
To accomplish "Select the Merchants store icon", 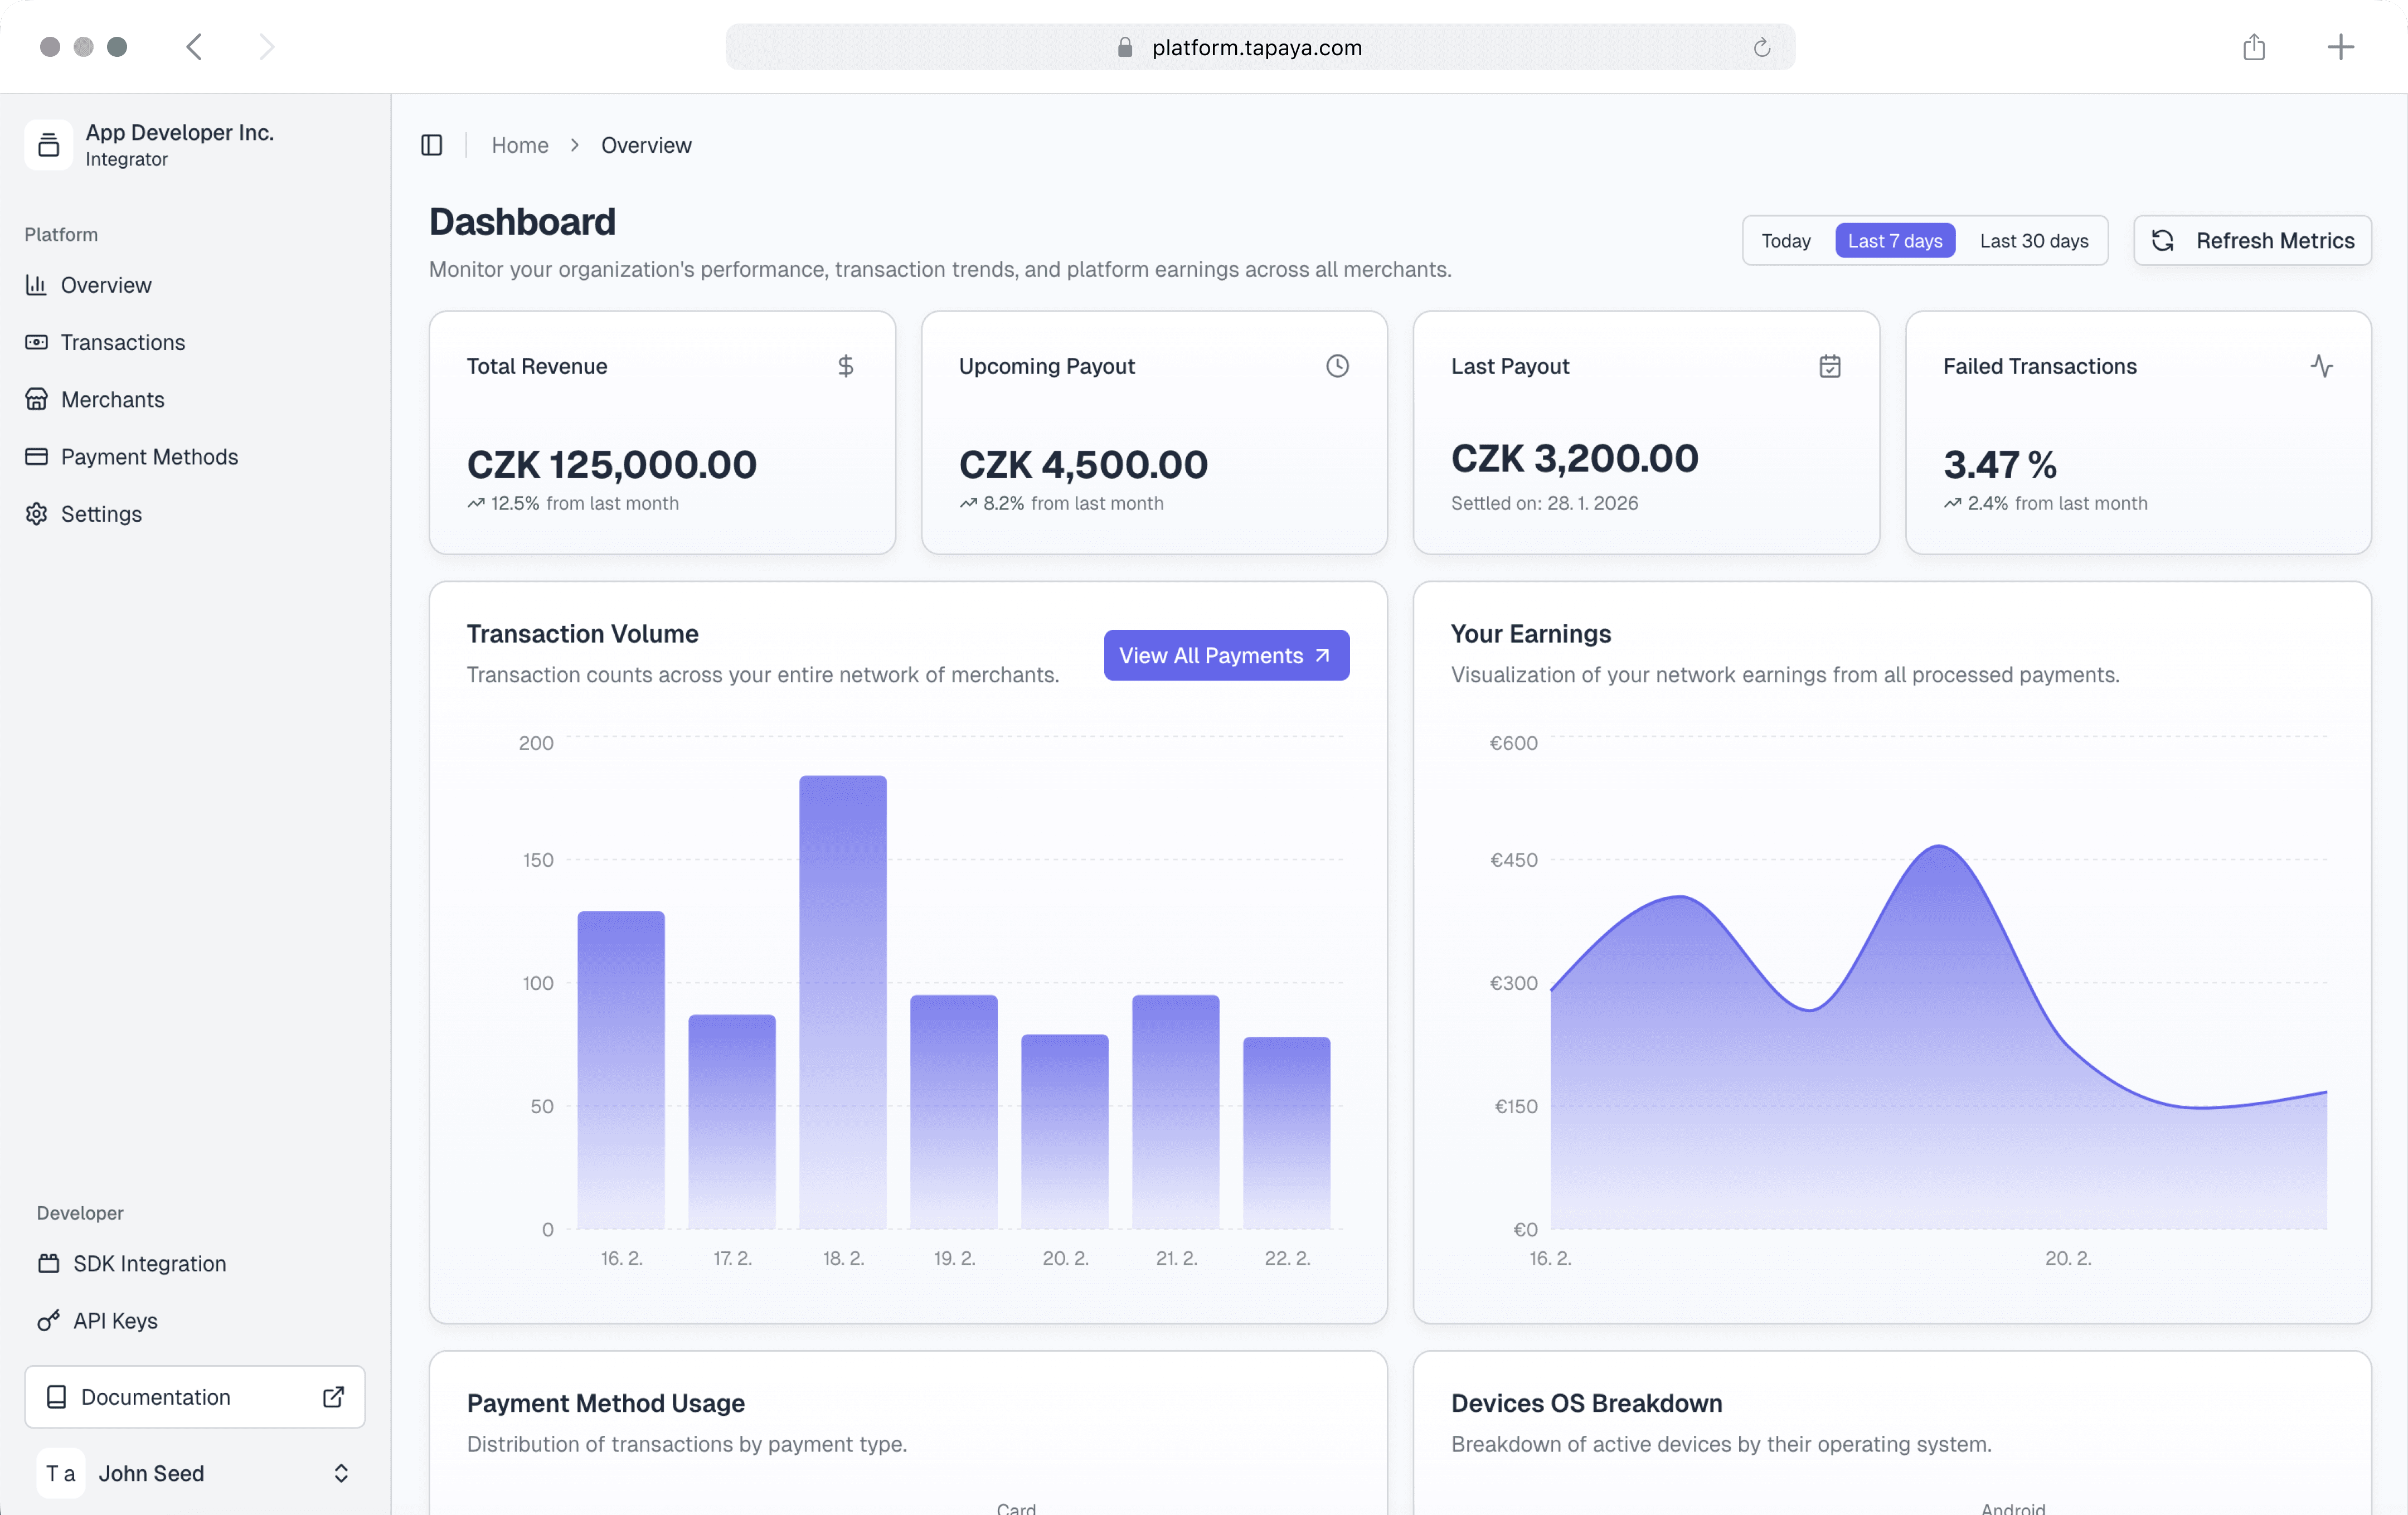I will click(36, 399).
